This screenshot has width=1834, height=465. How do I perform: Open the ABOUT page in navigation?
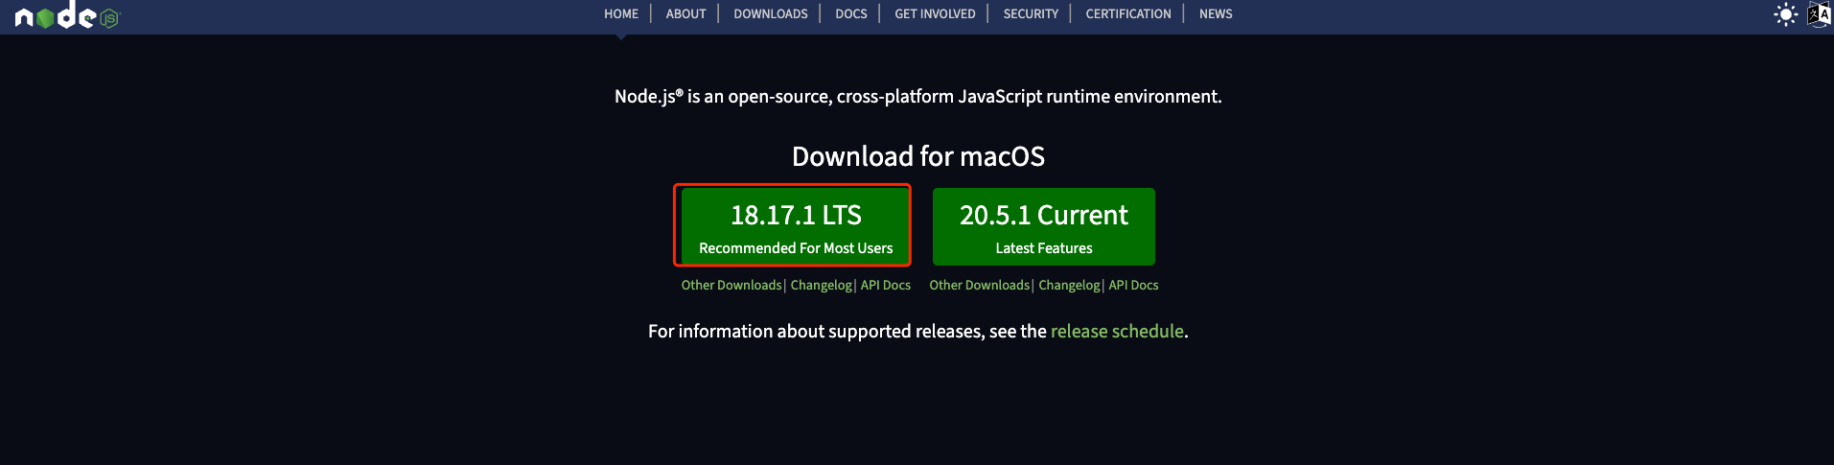click(x=685, y=14)
